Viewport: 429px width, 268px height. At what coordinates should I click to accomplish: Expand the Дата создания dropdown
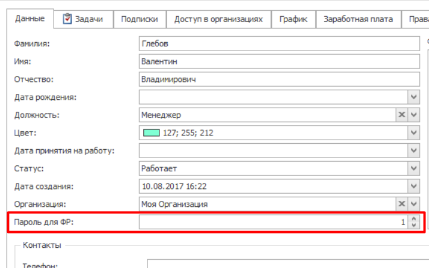click(414, 186)
